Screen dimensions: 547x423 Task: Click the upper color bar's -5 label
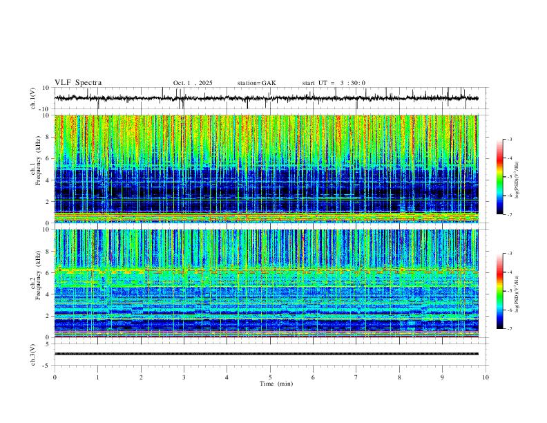(x=510, y=177)
